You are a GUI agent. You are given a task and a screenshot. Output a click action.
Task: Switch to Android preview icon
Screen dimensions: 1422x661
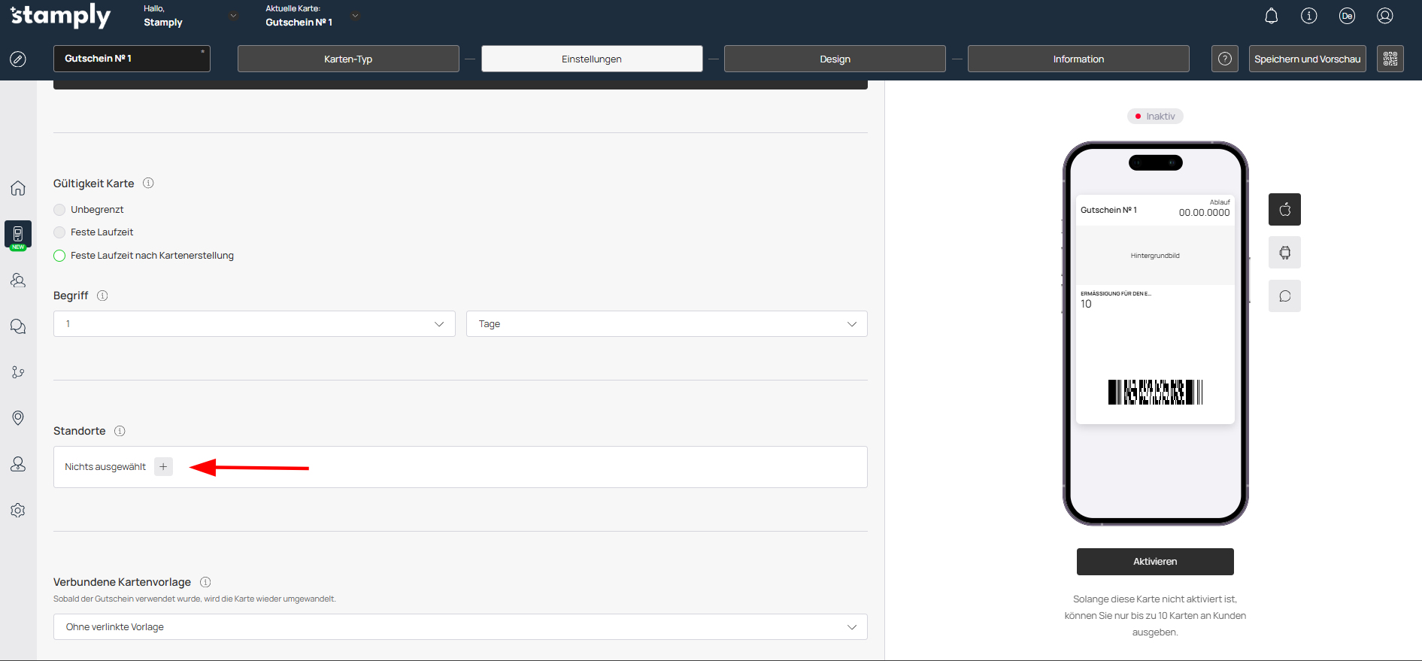pyautogui.click(x=1284, y=253)
